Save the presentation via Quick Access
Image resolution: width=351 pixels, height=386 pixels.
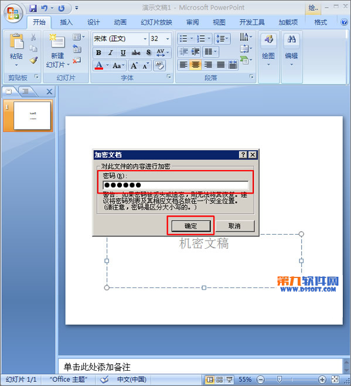tap(33, 8)
